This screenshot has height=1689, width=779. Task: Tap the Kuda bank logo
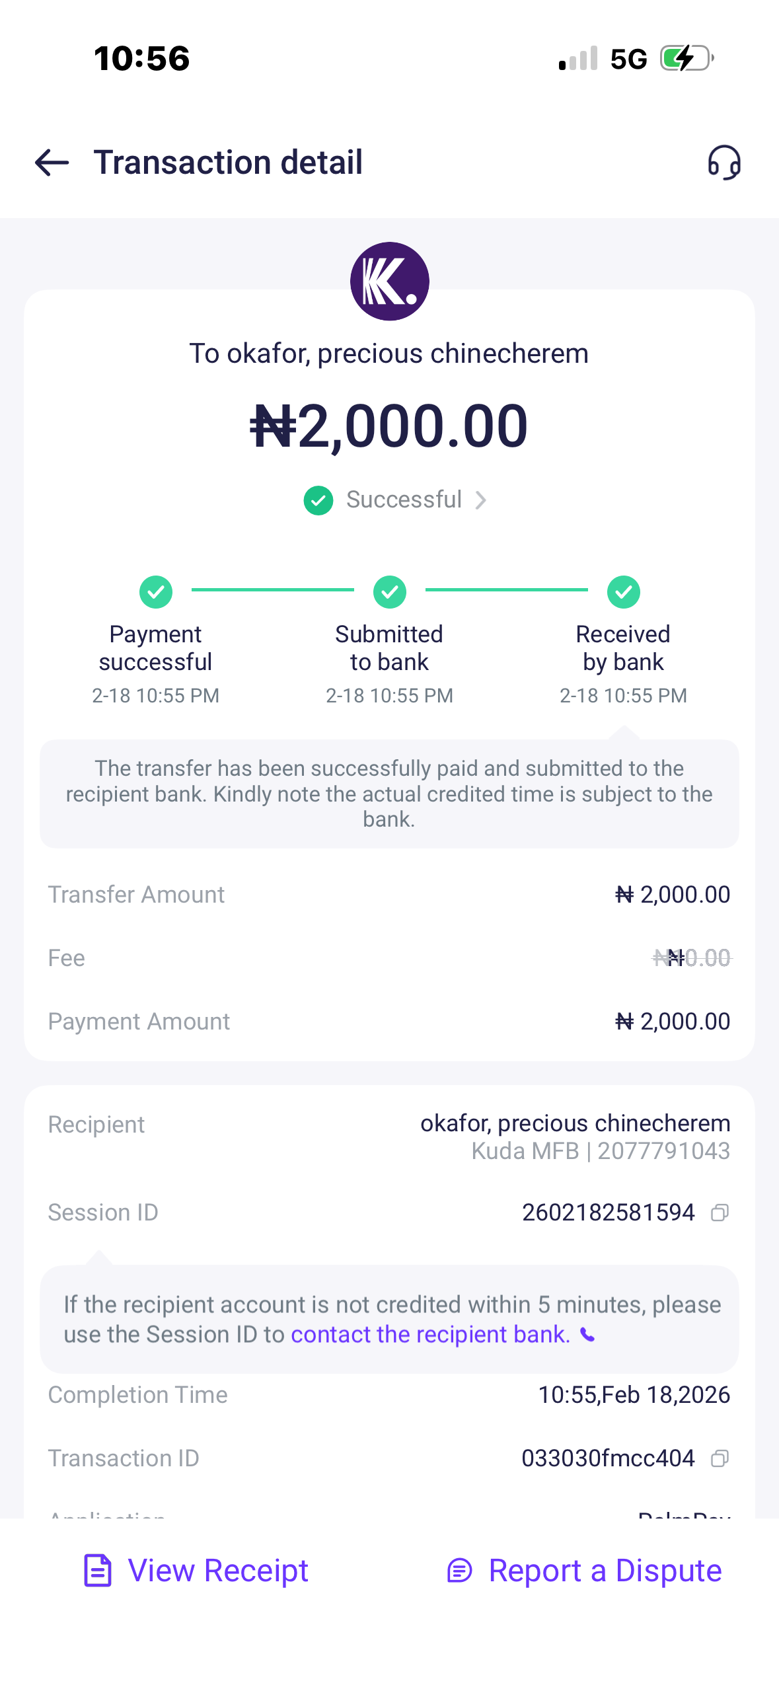[389, 281]
